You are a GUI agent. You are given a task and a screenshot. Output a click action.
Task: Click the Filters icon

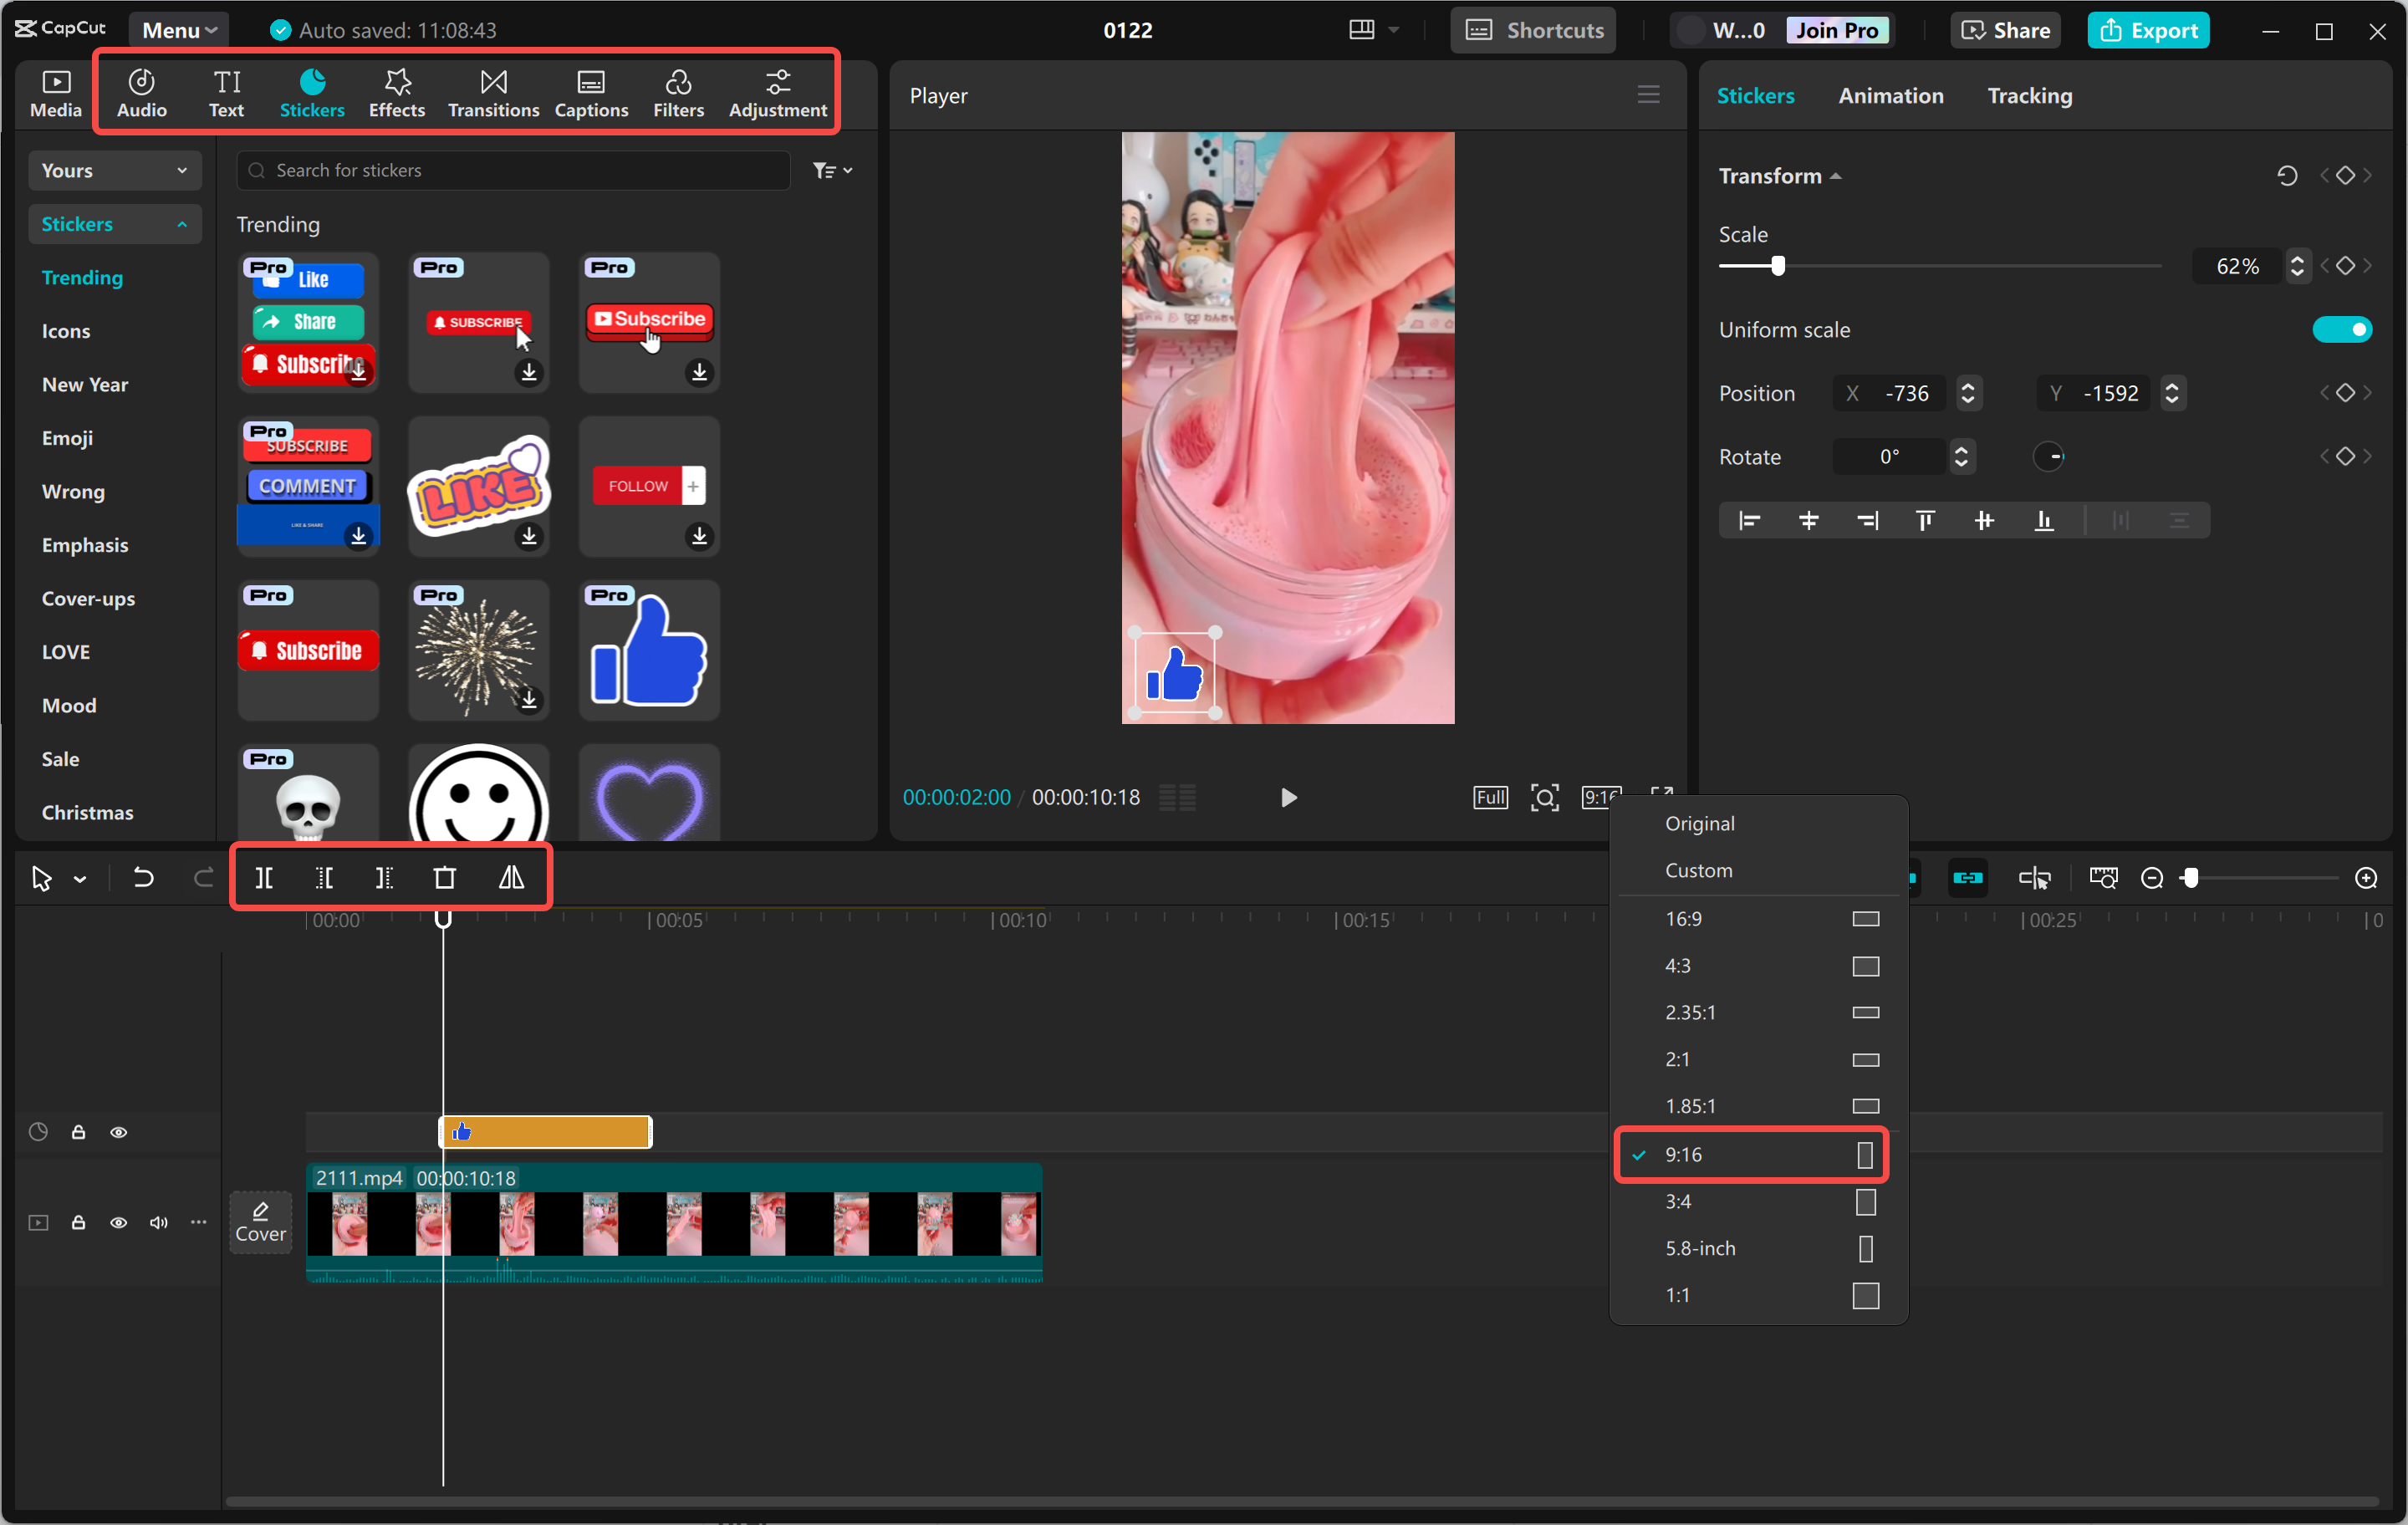click(678, 92)
